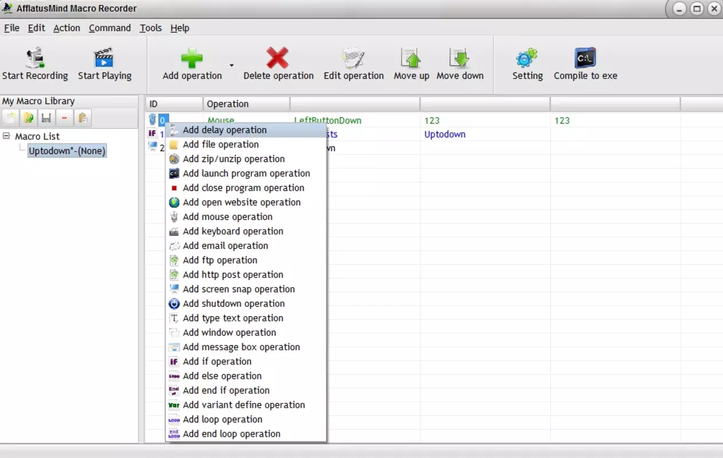Choose Add close program operation

[x=246, y=188]
